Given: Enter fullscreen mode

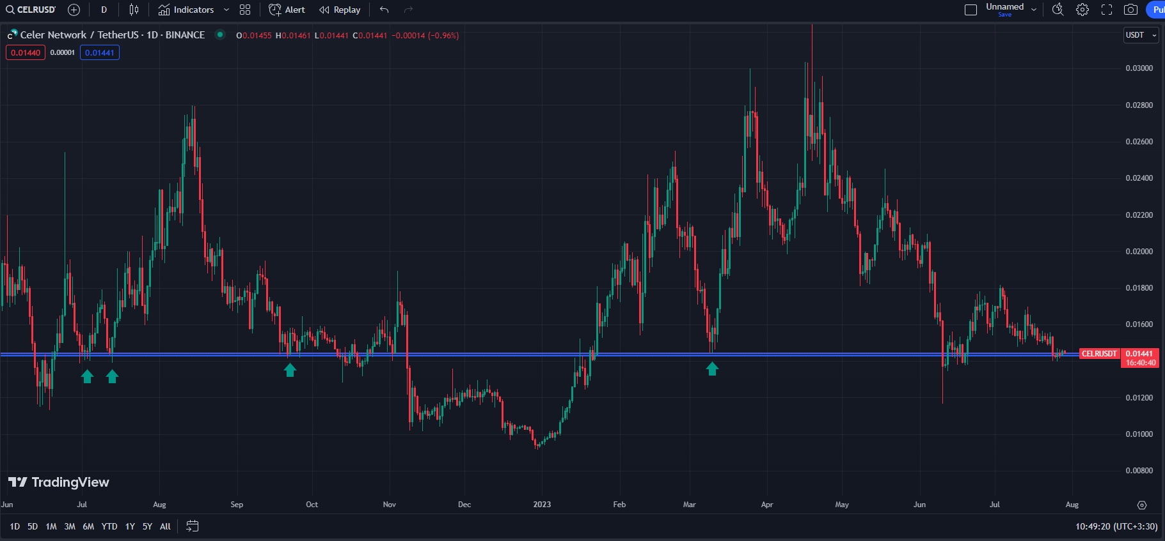Looking at the screenshot, I should tap(1107, 10).
